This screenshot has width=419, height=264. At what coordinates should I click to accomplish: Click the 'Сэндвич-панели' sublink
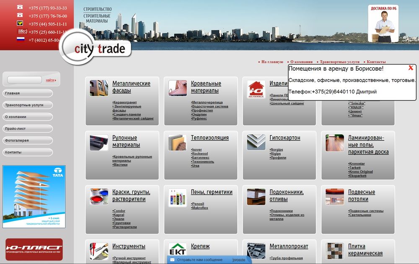tap(127, 114)
